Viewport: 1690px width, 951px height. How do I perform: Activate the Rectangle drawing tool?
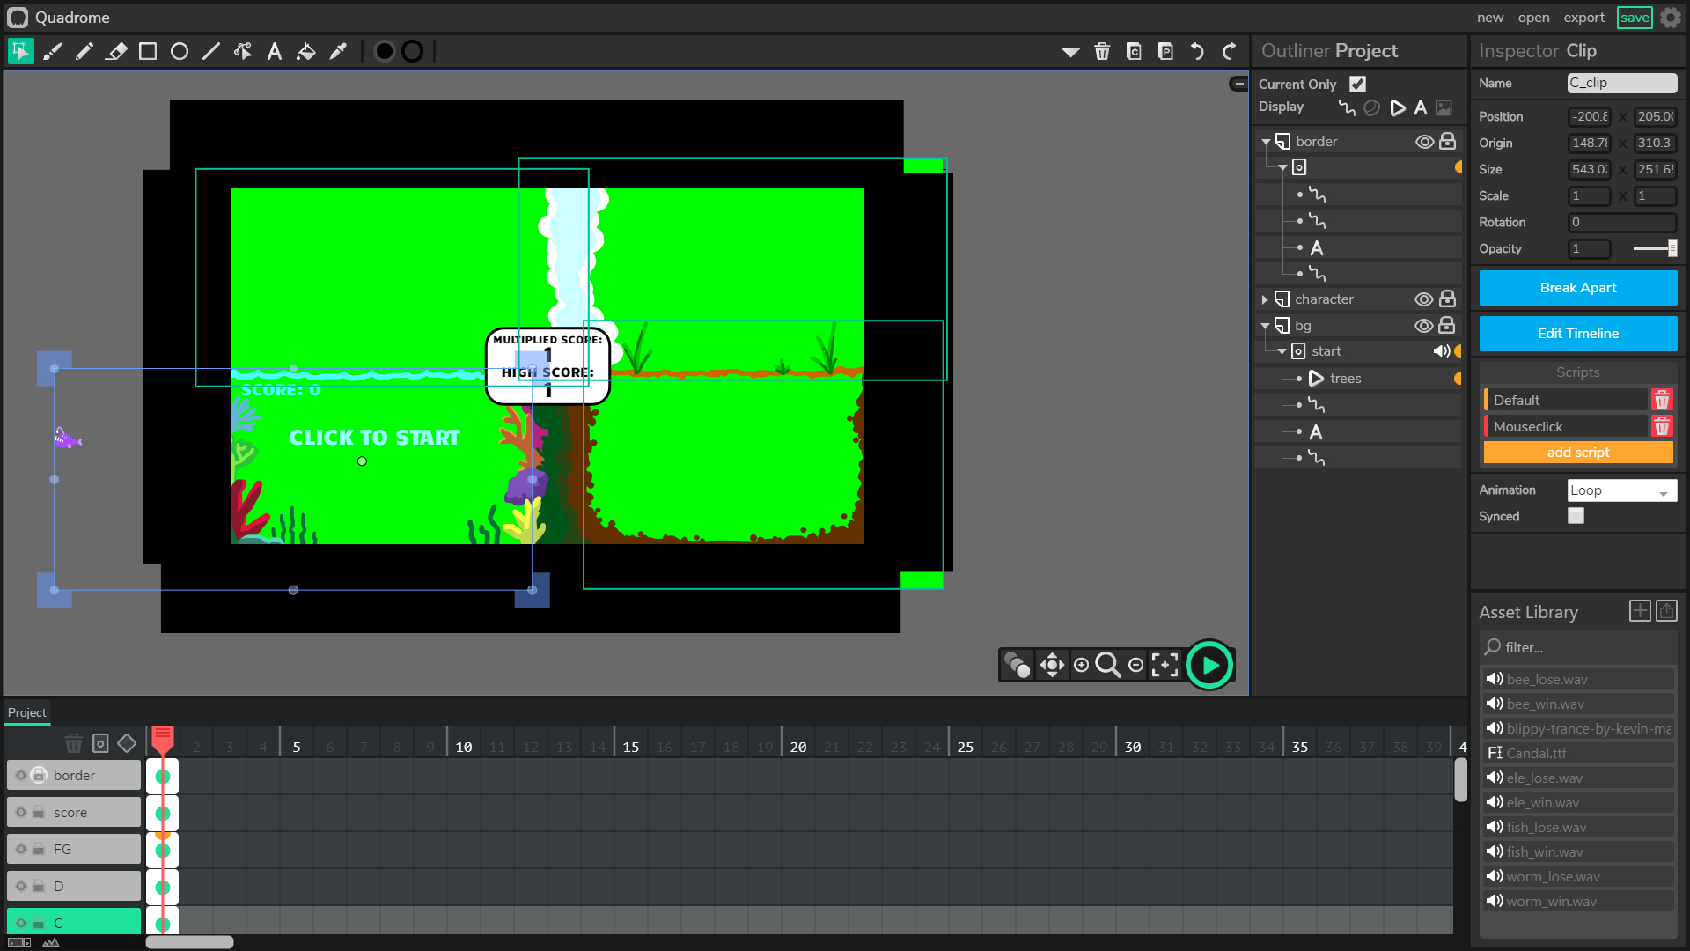[x=148, y=51]
